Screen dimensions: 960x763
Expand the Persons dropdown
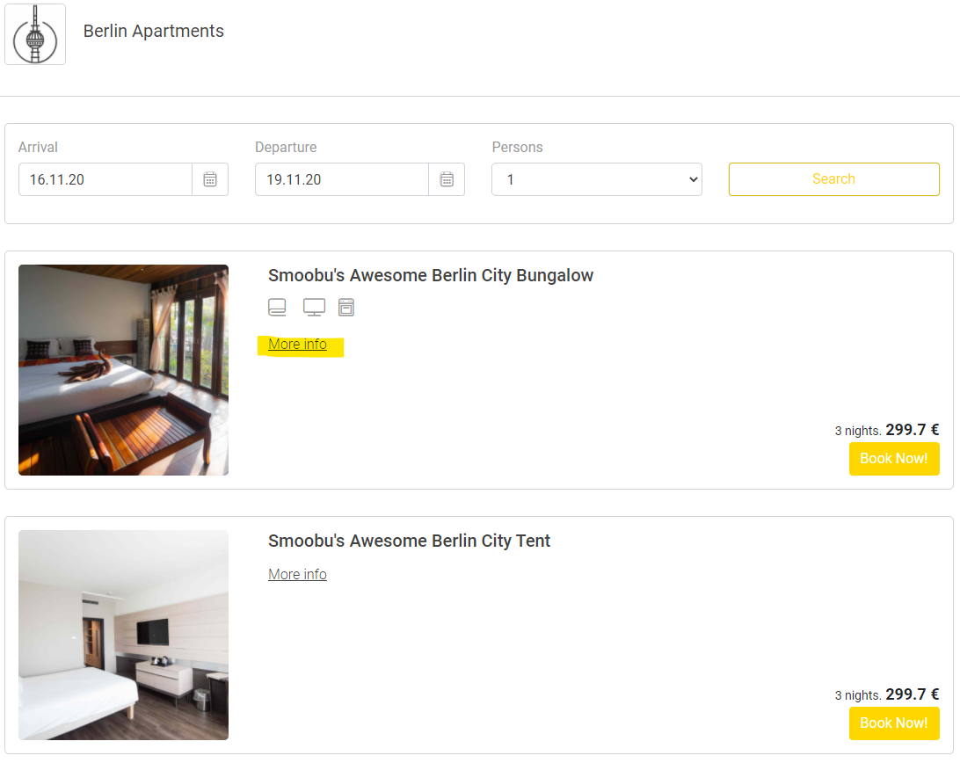(x=596, y=179)
